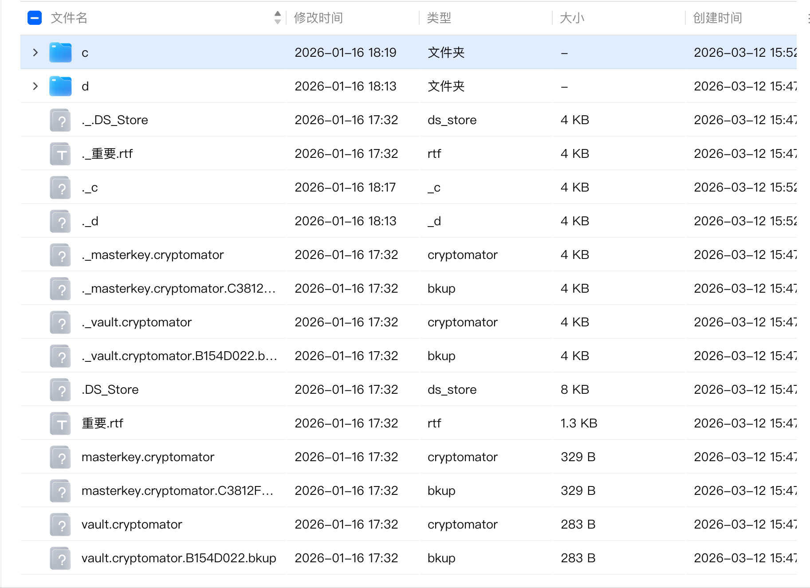
Task: Toggle the select-all checkbox in header
Action: pyautogui.click(x=35, y=18)
